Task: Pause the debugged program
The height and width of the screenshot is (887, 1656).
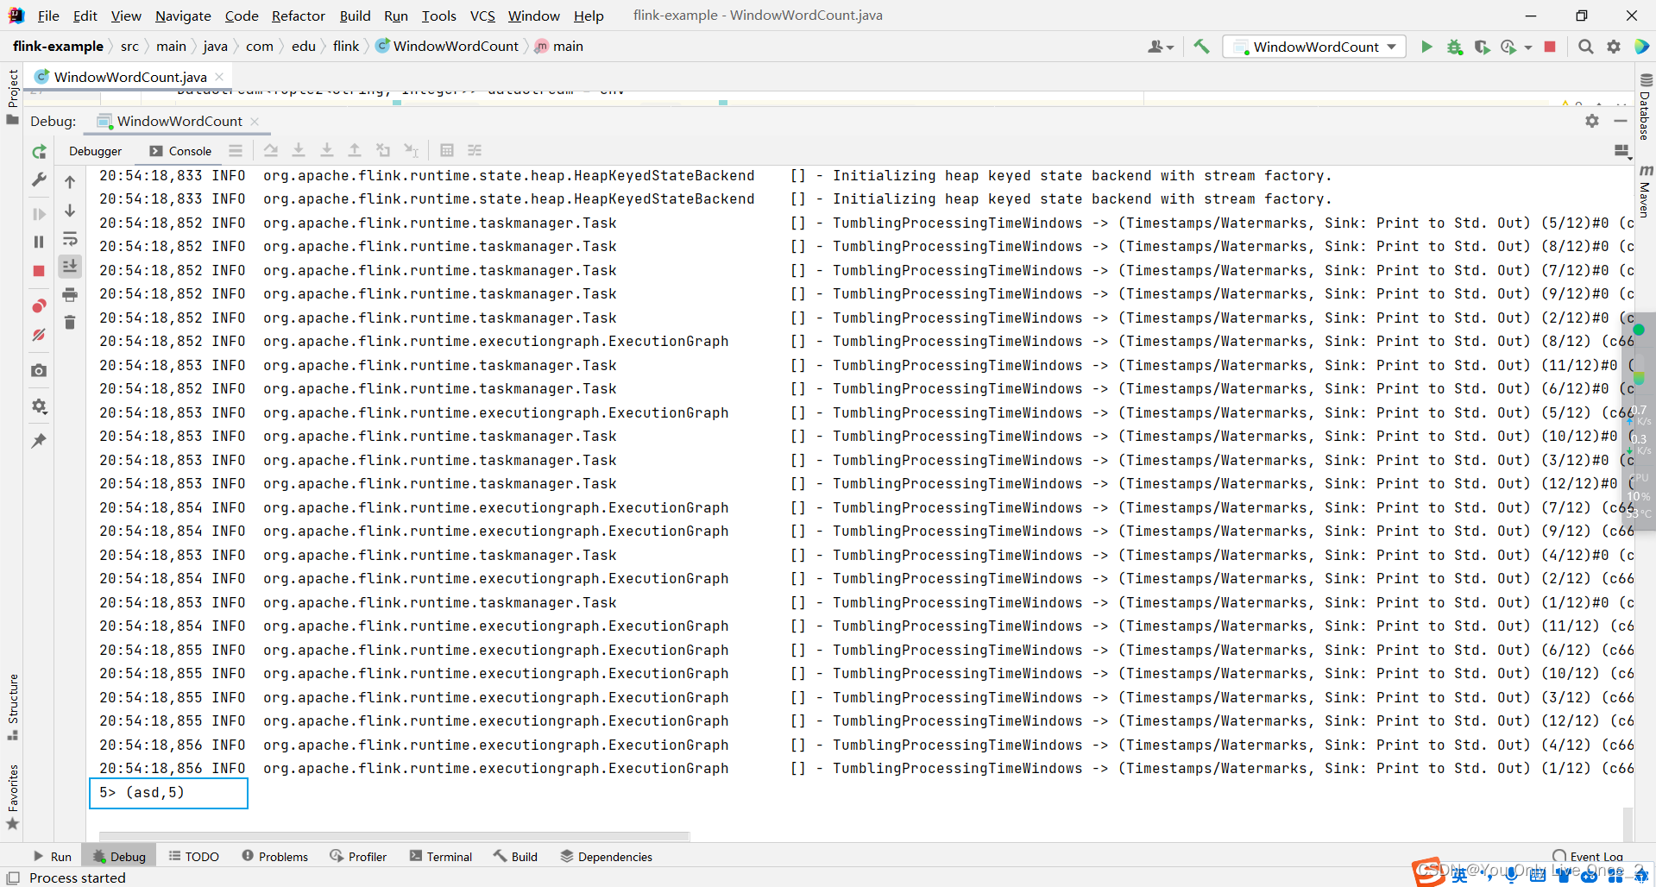Action: 39,242
